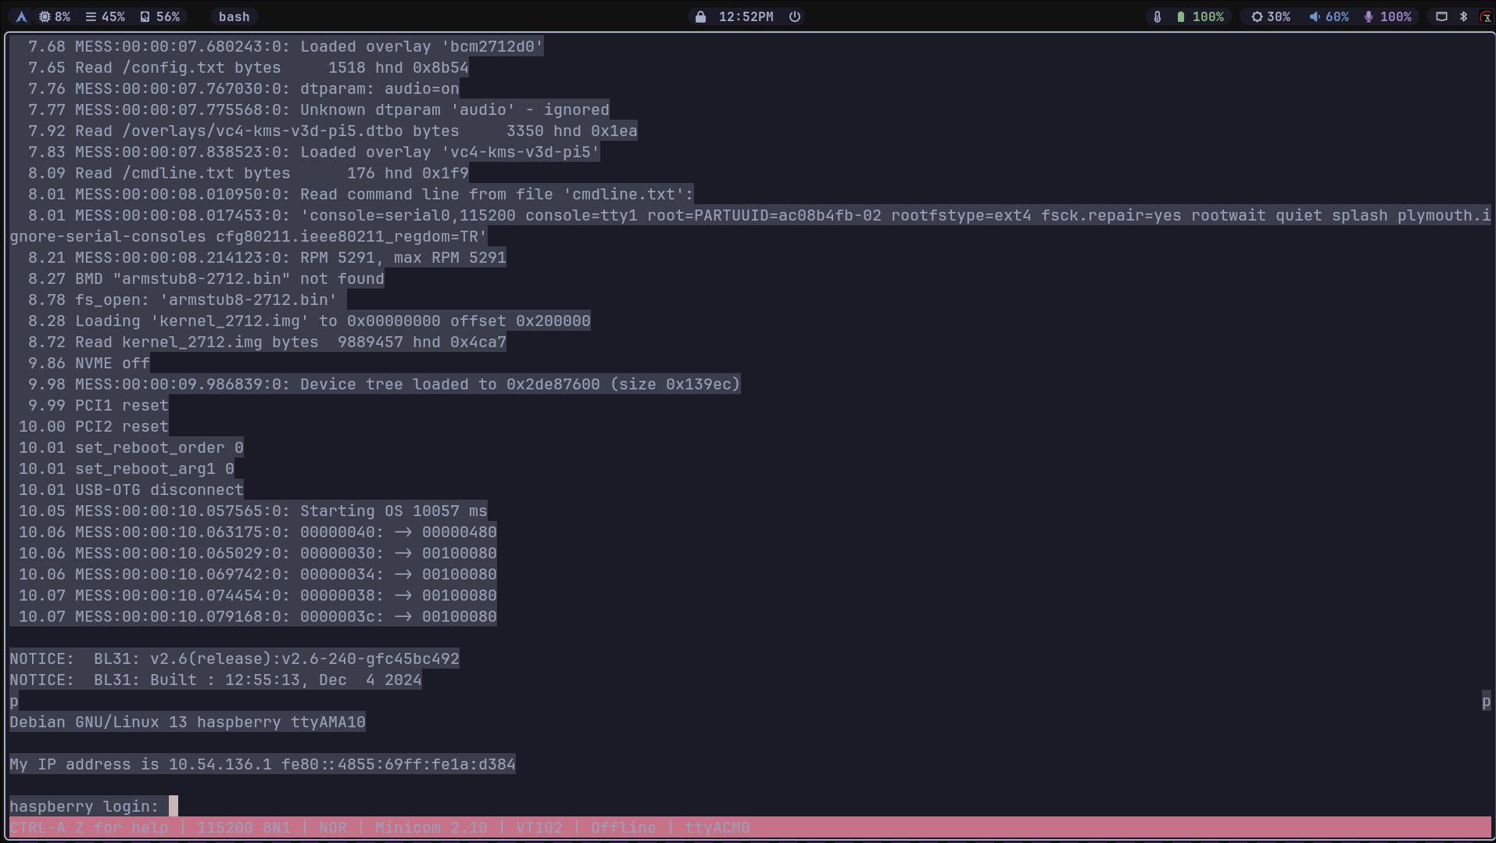
Task: Click 'CTRL-A Z for help' in status bar
Action: (x=89, y=827)
